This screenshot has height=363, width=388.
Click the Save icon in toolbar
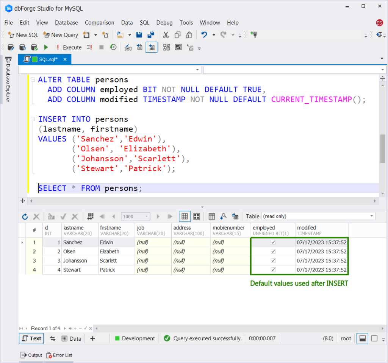(x=139, y=35)
